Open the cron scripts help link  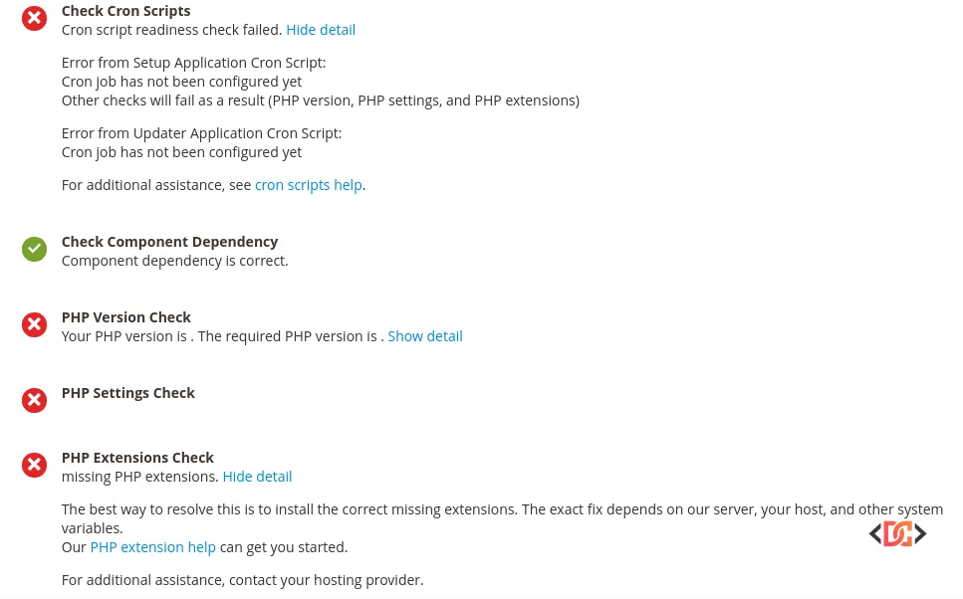[x=308, y=184]
